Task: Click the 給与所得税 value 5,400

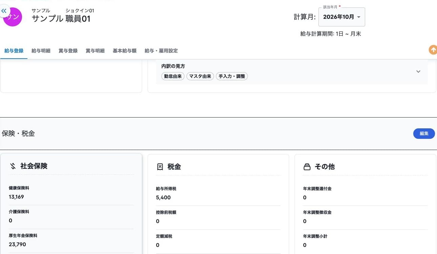Action: point(163,197)
